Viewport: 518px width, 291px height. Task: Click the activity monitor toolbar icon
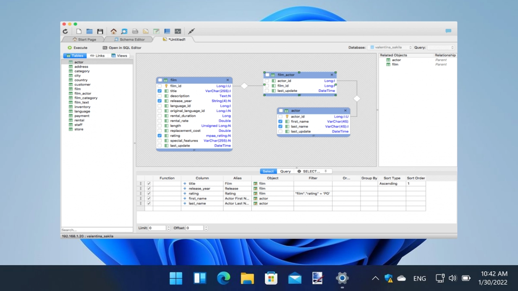(x=178, y=32)
